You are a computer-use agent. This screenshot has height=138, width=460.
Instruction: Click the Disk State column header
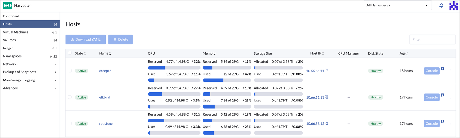[375, 54]
